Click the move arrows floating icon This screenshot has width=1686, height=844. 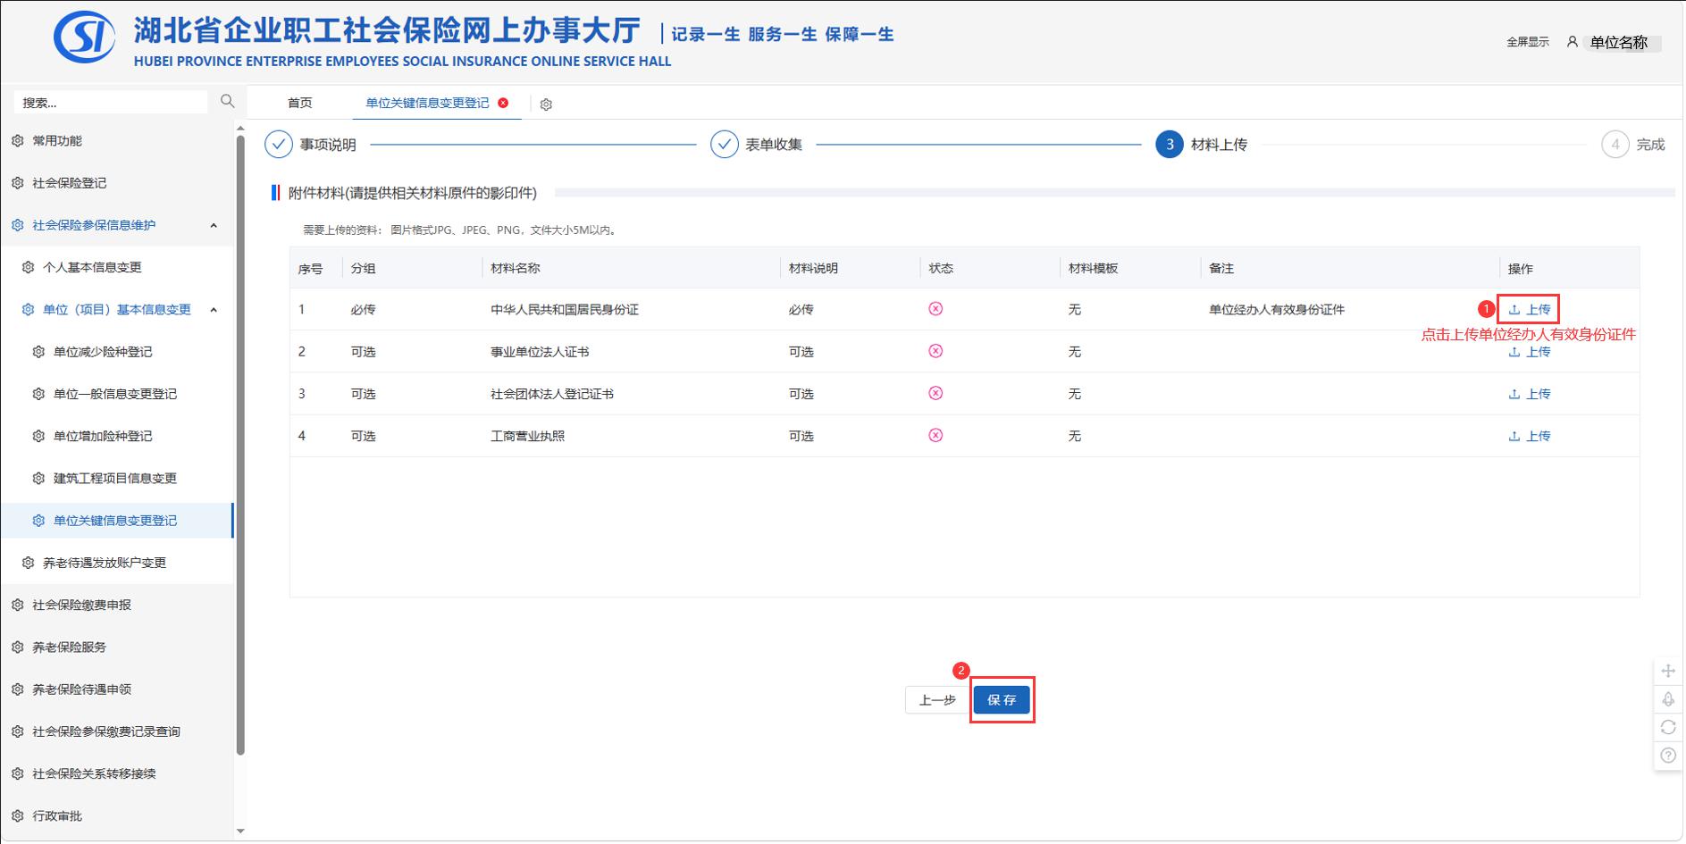pyautogui.click(x=1667, y=671)
